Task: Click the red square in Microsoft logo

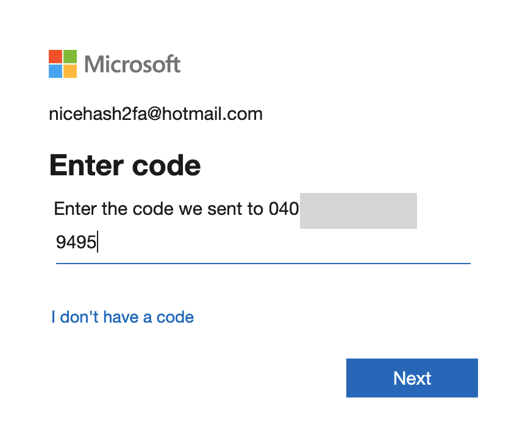Action: [55, 57]
